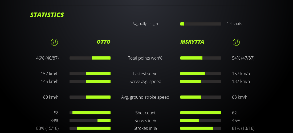293x133 pixels.
Task: Click Mskytta's serve avg. speed bar
Action: [x=201, y=81]
